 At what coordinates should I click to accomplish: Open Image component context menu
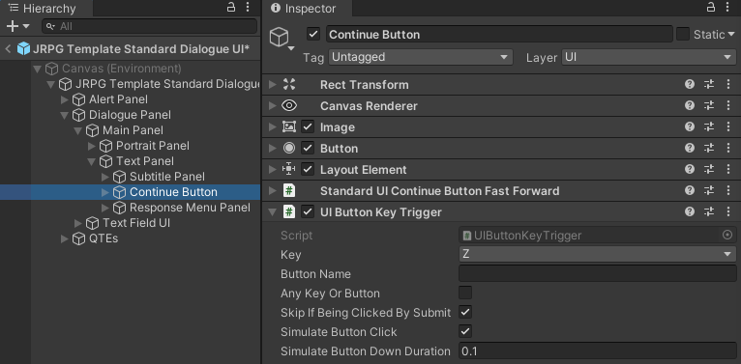point(728,126)
